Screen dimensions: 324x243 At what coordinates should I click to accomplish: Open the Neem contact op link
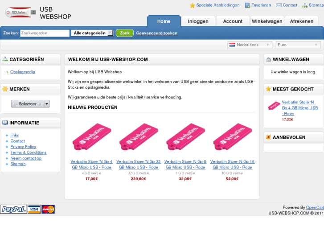[26, 158]
